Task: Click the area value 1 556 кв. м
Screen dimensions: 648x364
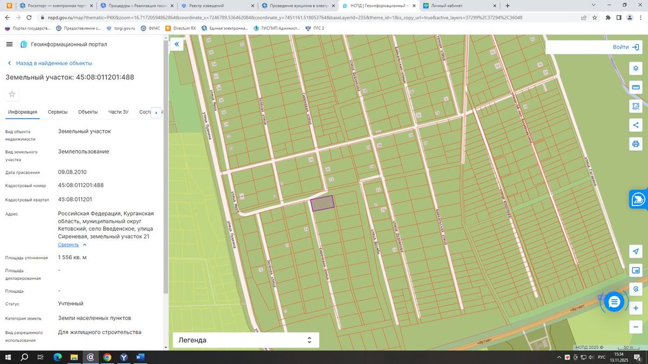Action: [72, 257]
